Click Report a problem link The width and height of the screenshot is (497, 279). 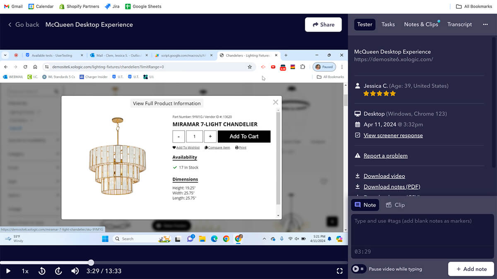pyautogui.click(x=386, y=156)
